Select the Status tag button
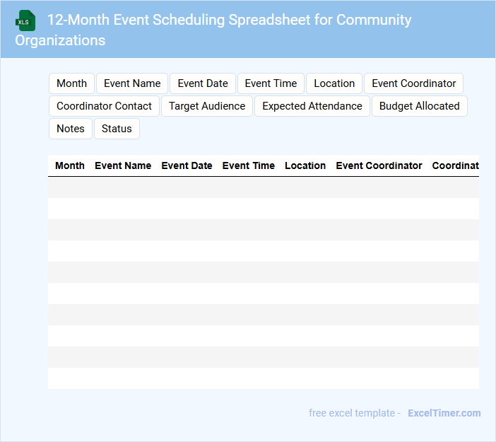The image size is (496, 442). tap(117, 129)
